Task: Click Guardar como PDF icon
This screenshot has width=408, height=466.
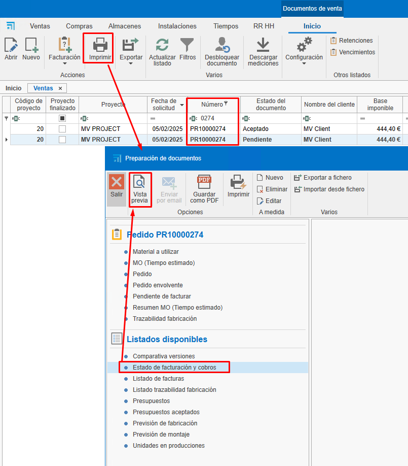Action: (204, 182)
